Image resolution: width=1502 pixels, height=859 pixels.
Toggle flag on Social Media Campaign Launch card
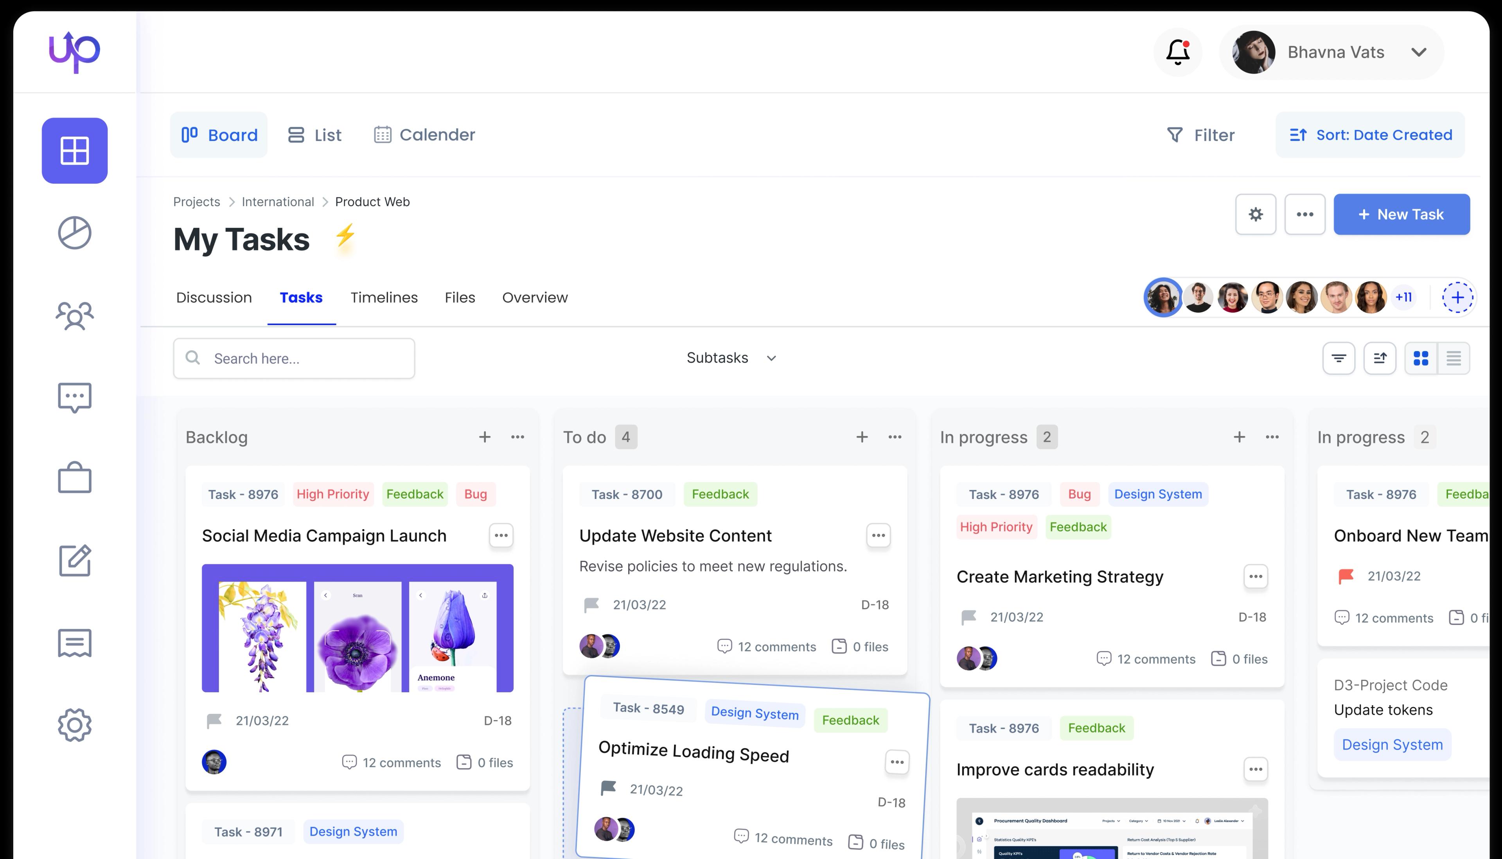[x=214, y=720]
